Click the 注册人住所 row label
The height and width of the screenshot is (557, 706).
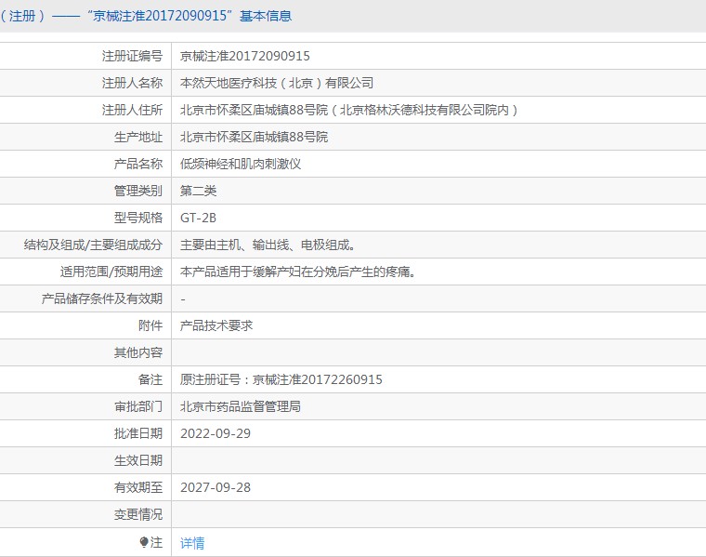(x=132, y=110)
